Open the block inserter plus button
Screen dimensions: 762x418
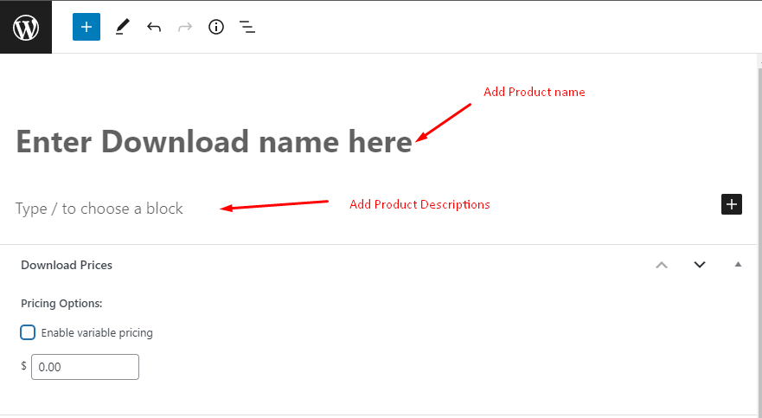click(86, 27)
